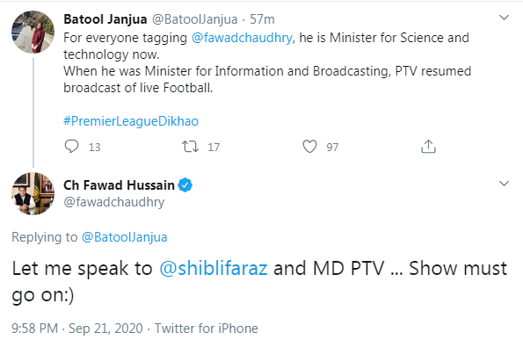
Task: Click the 97 likes count
Action: [332, 147]
